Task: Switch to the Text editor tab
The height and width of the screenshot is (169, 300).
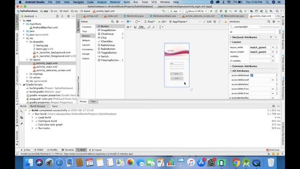Action: (x=93, y=101)
